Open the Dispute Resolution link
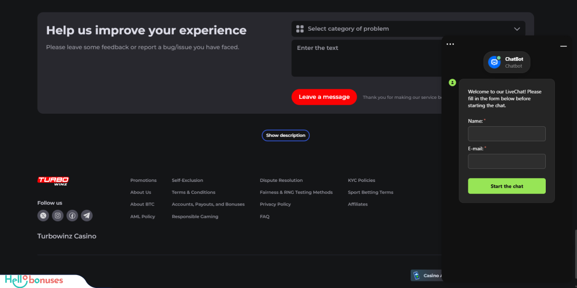The width and height of the screenshot is (577, 288). 281,180
